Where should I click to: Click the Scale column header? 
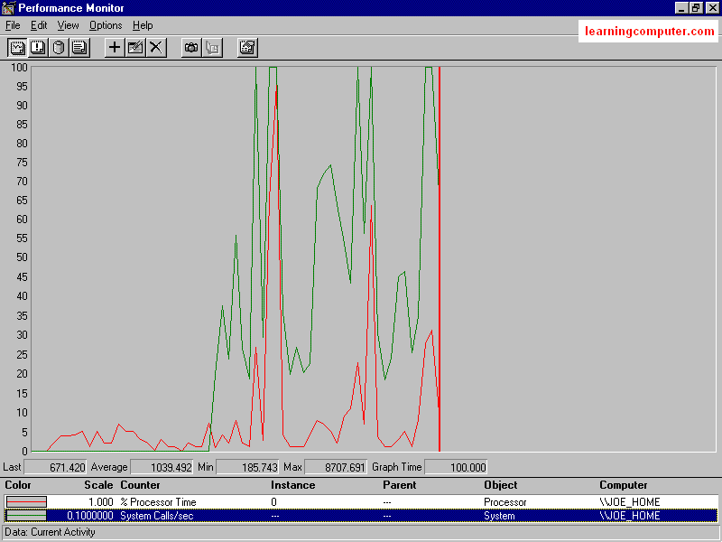[98, 485]
